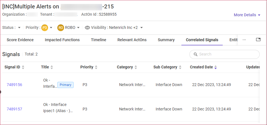Open the P3 Priority dropdown arrow
Viewport: 267px width, 125px height.
(51, 28)
